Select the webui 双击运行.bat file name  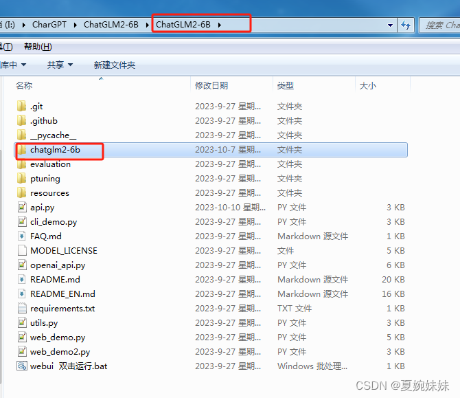(69, 366)
